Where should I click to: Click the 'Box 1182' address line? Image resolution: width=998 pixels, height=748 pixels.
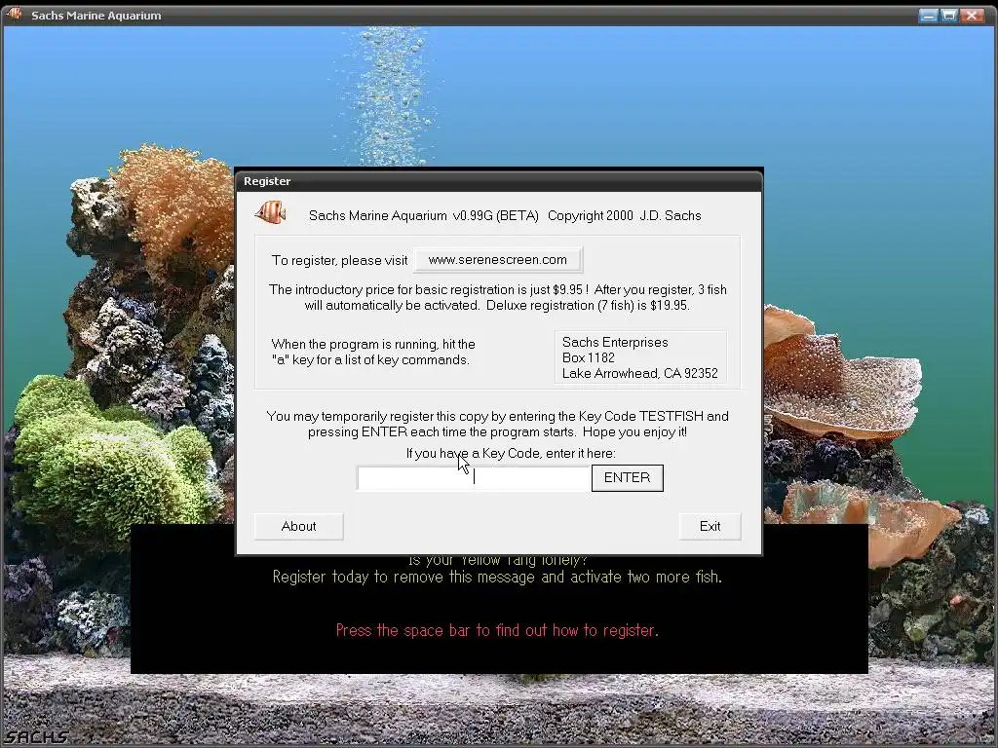(x=588, y=357)
